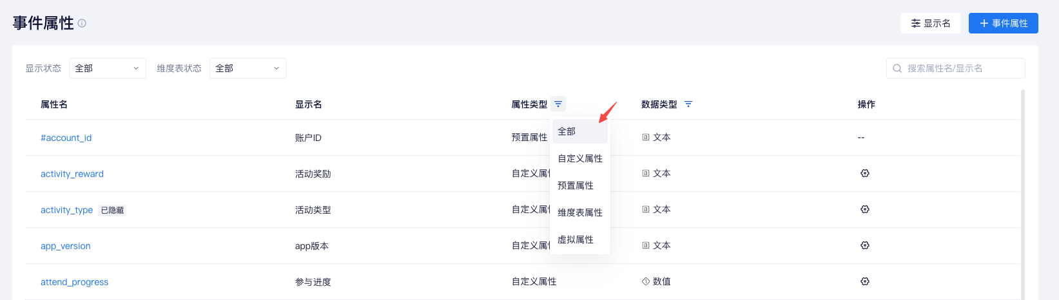Screen dimensions: 1059x300
Task: Open info tooltip icon beside 事件属性 title
Action: coord(82,23)
